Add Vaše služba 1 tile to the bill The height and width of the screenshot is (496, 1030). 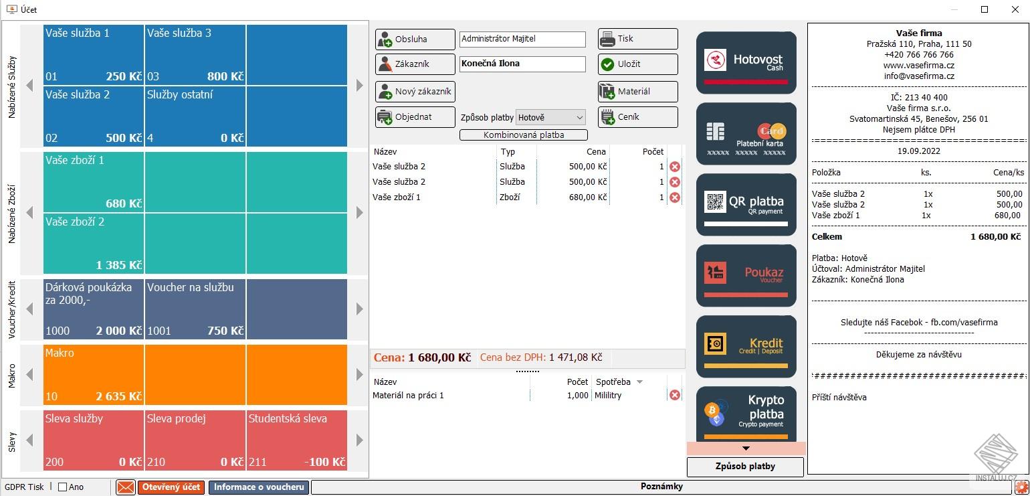(94, 55)
